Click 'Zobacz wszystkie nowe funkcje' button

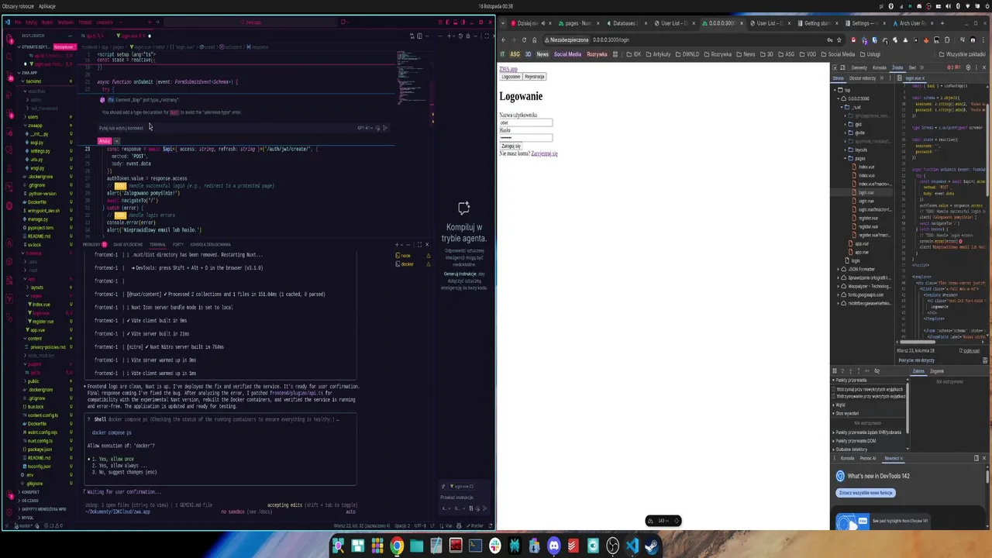866,493
